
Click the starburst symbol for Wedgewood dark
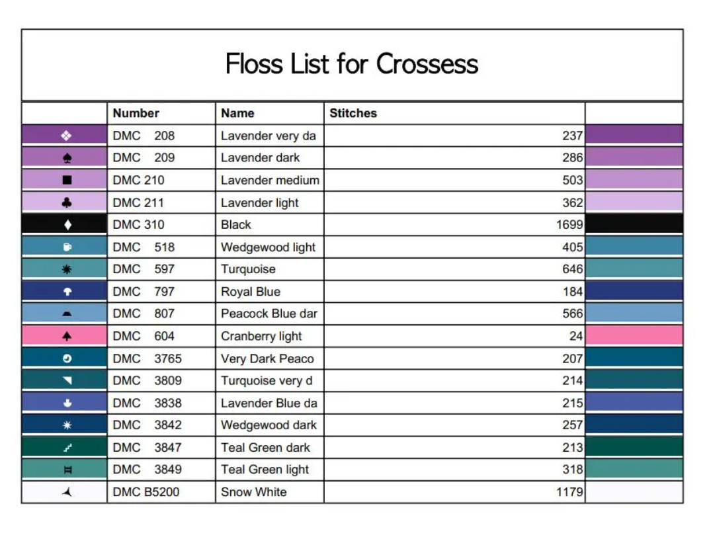66,425
